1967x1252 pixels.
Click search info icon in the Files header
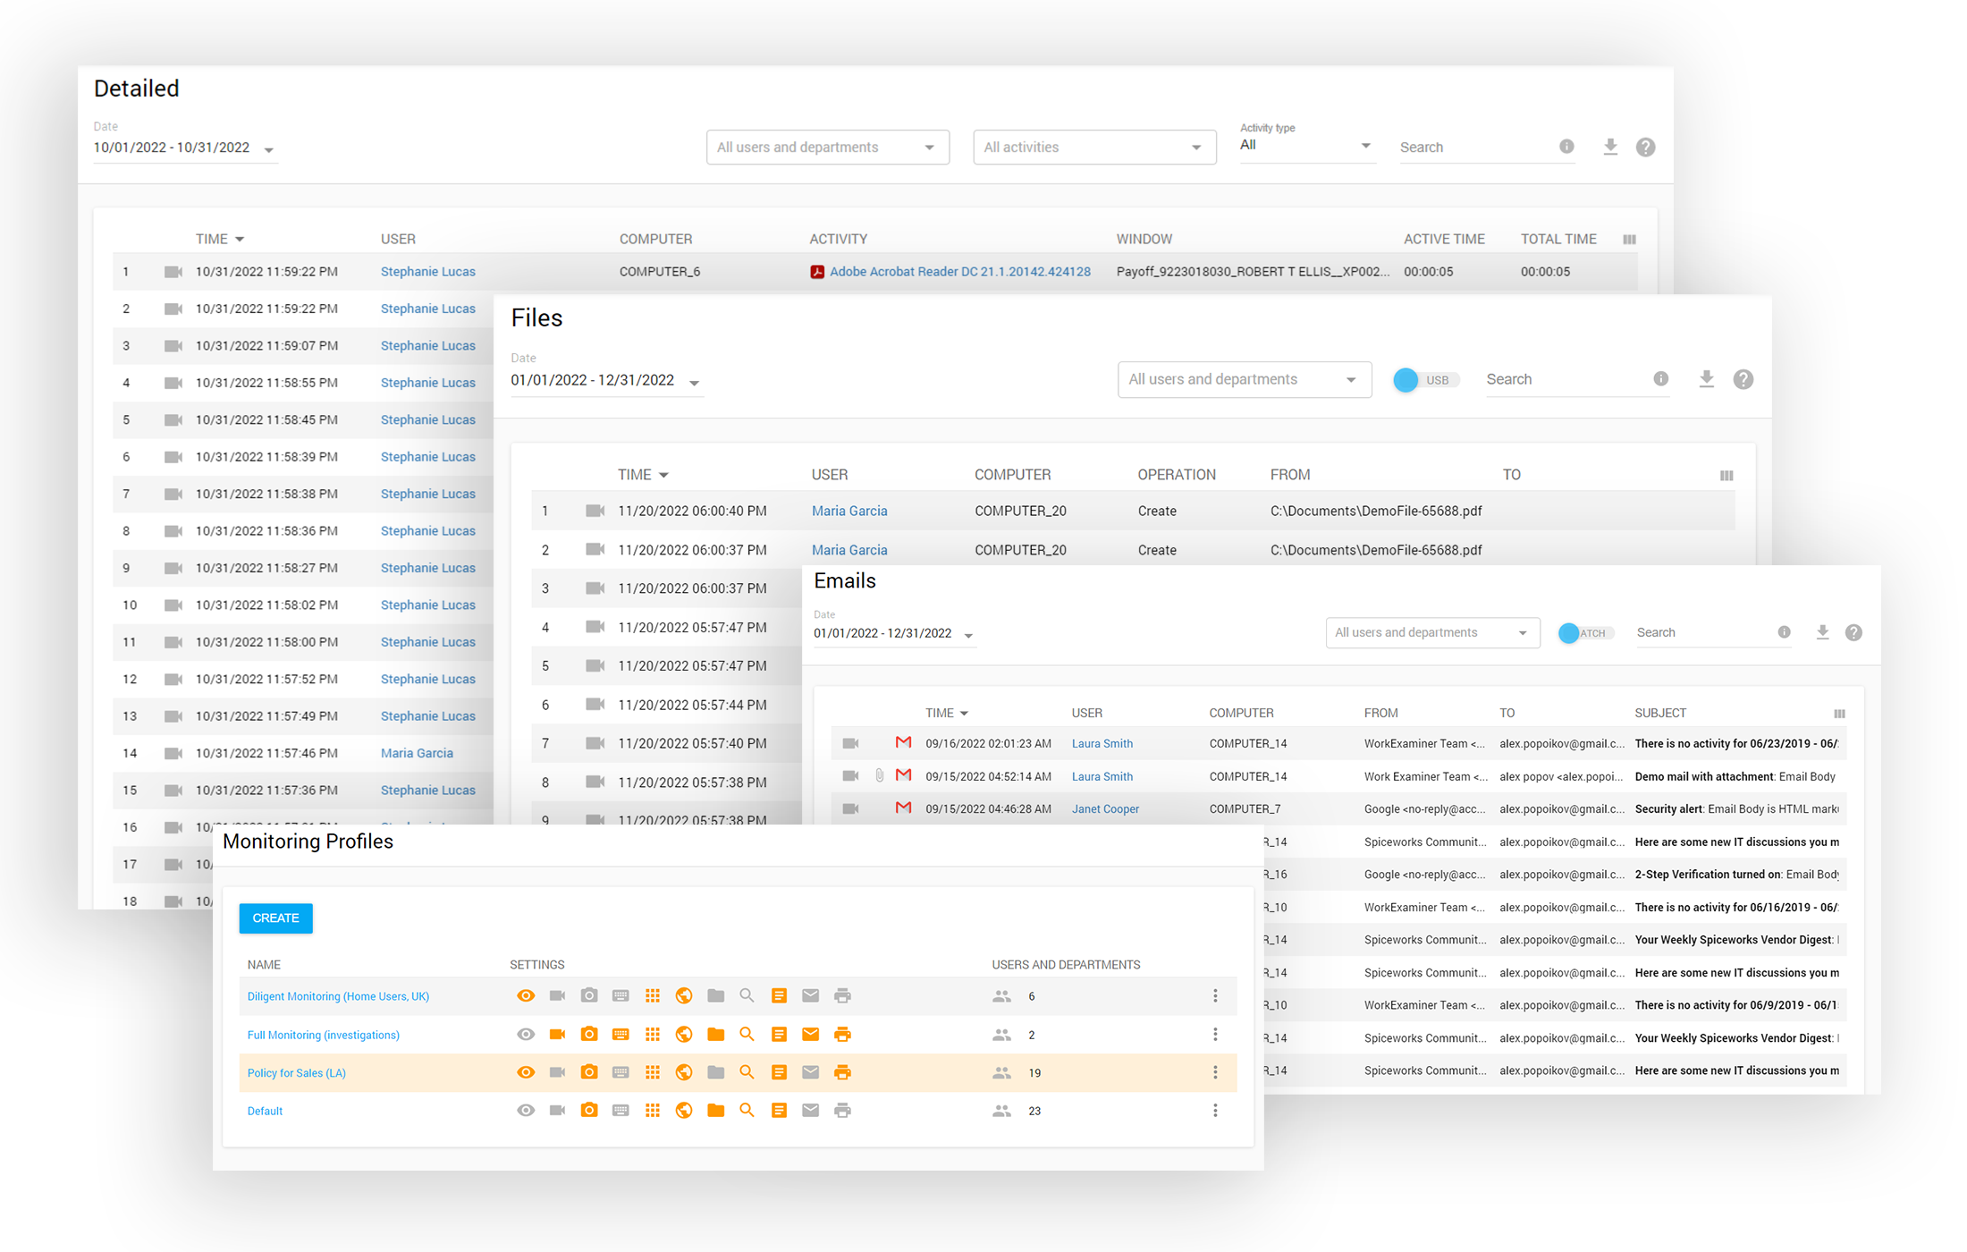1660,379
